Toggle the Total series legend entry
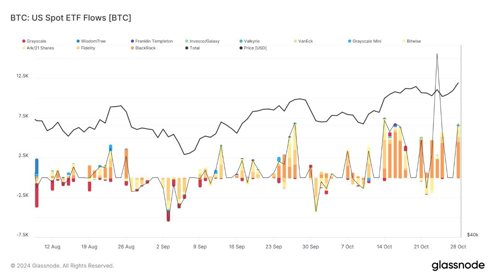 tap(192, 48)
